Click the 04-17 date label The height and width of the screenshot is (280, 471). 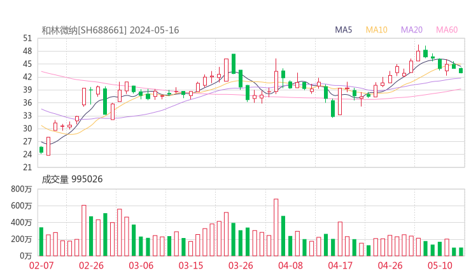(x=341, y=265)
